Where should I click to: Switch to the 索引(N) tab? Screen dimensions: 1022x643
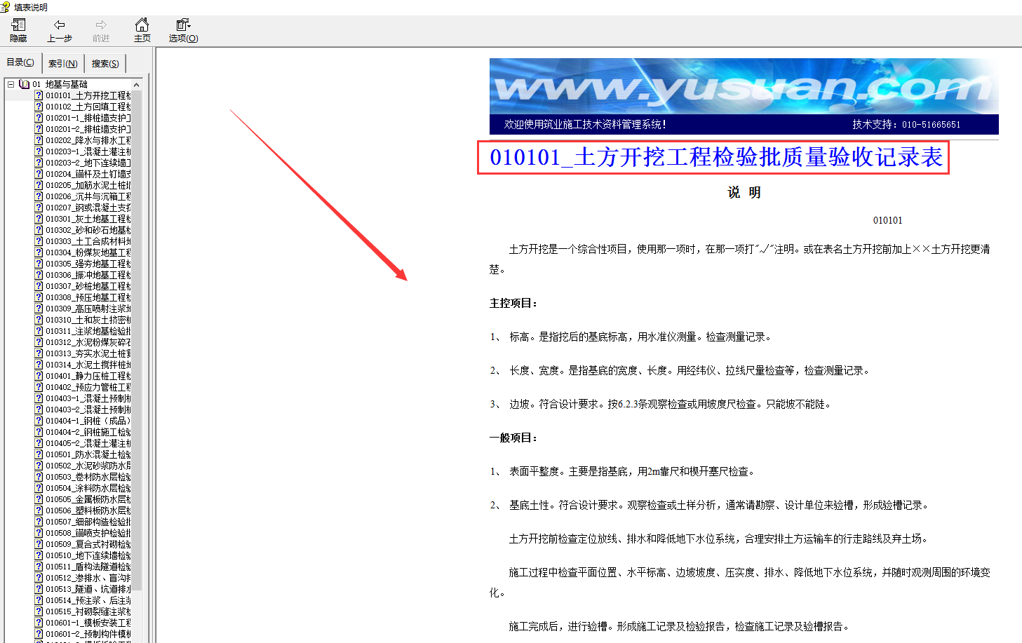click(63, 64)
